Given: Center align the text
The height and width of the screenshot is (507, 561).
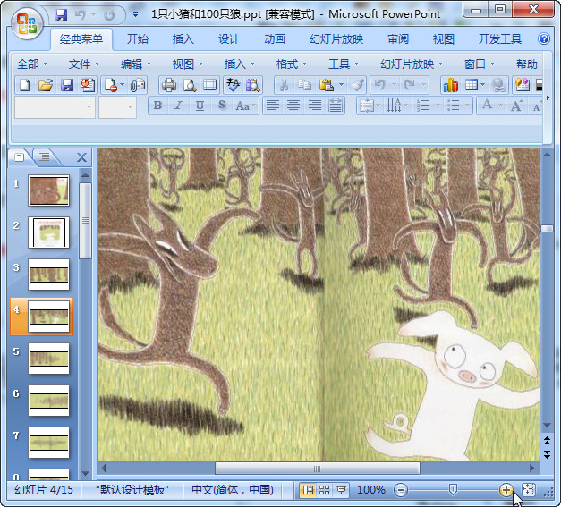Looking at the screenshot, I should click(293, 106).
